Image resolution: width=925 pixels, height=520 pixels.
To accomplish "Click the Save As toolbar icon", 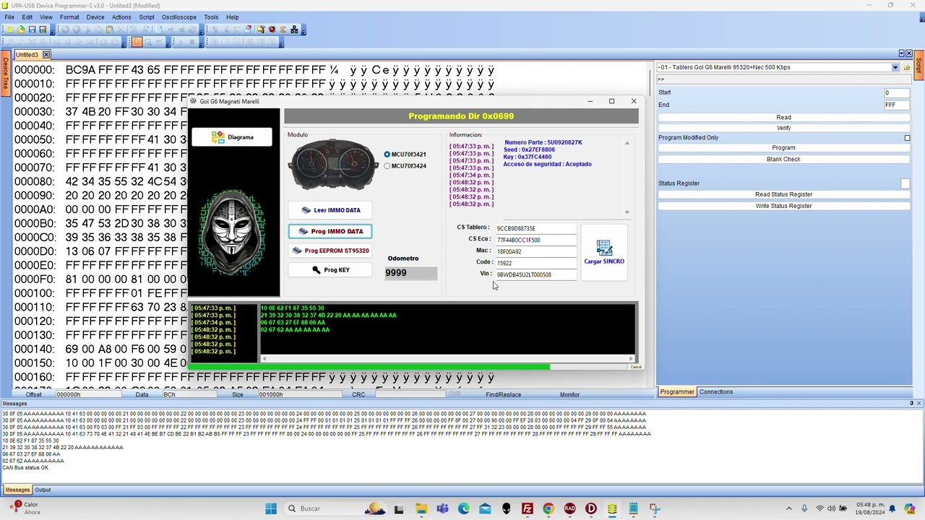I will 43,30.
